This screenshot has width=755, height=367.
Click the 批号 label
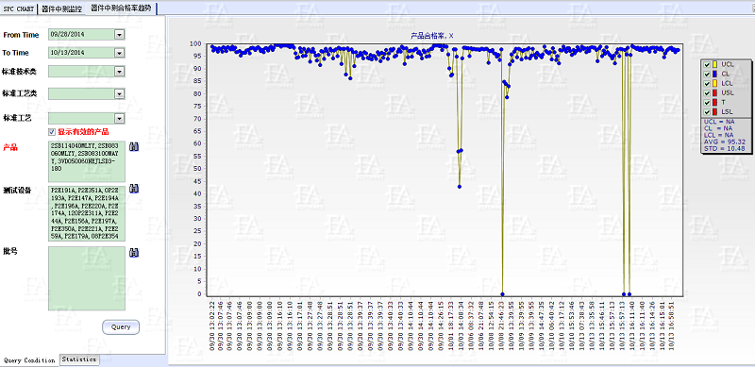coord(10,251)
